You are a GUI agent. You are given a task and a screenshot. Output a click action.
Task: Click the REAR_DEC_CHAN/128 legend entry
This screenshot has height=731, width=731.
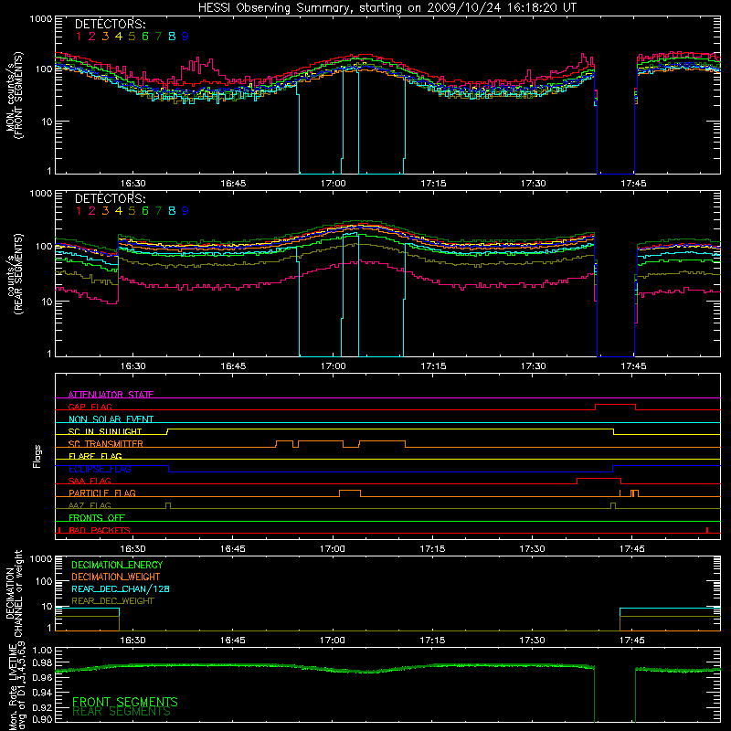[x=121, y=588]
